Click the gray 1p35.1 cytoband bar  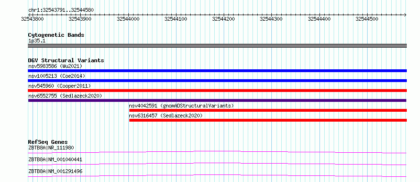coord(217,46)
